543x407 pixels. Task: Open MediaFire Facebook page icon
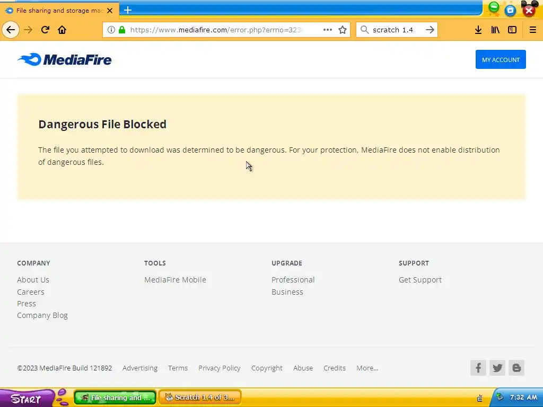click(x=478, y=368)
